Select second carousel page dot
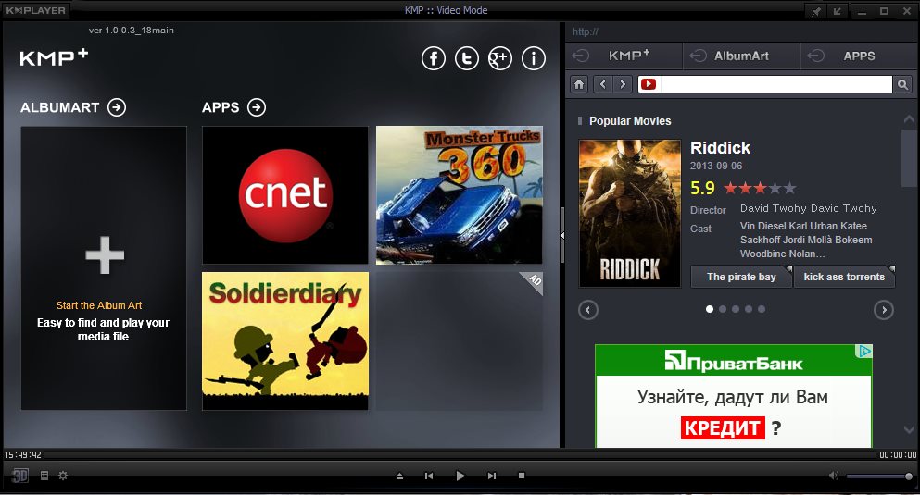This screenshot has width=920, height=495. click(x=723, y=309)
